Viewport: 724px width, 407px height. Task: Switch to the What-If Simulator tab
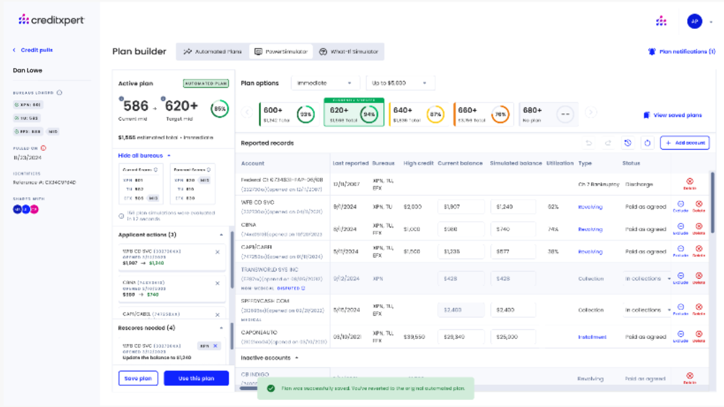349,52
